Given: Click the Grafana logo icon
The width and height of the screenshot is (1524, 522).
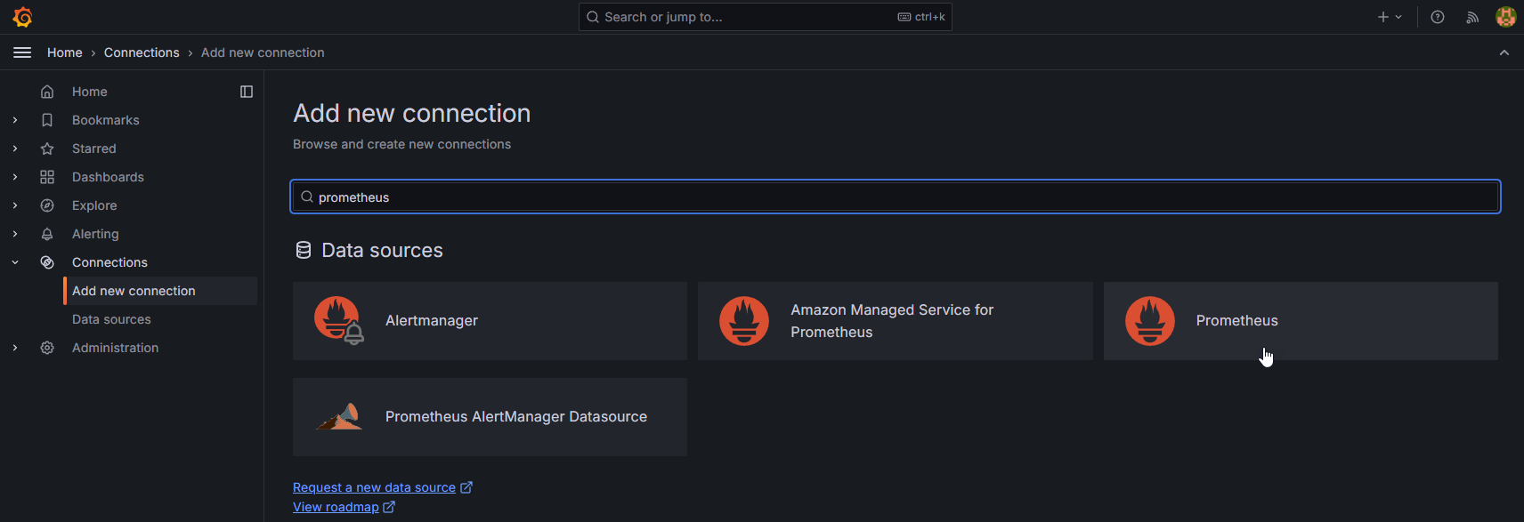Looking at the screenshot, I should tap(23, 17).
